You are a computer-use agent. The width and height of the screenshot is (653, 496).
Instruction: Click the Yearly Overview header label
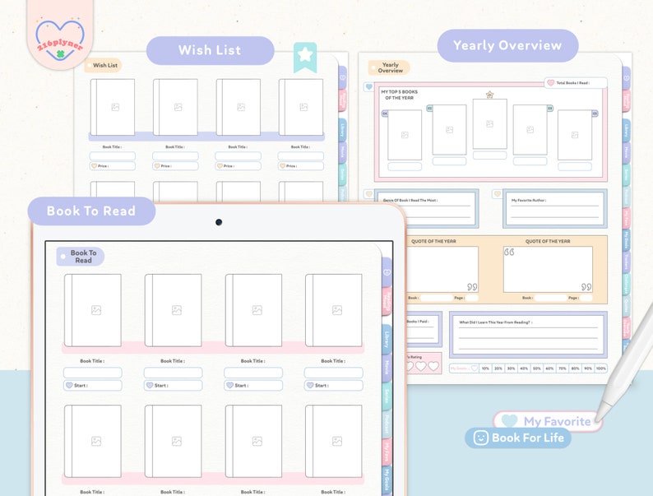click(507, 45)
